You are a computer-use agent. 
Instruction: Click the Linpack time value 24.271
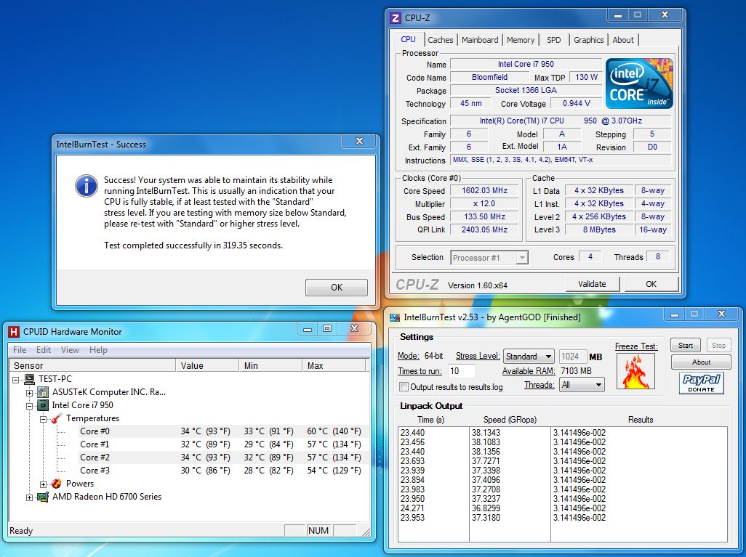(x=412, y=508)
